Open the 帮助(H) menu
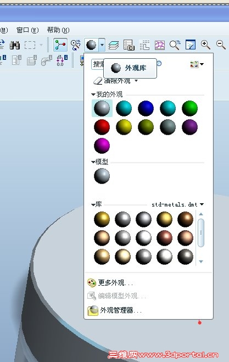Screen dimensions: 229x362 (58, 30)
